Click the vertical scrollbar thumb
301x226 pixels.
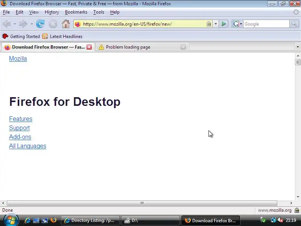(x=298, y=62)
